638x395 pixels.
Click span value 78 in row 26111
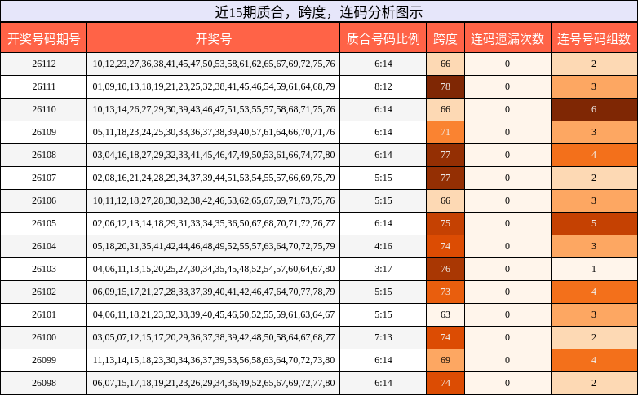tap(445, 86)
